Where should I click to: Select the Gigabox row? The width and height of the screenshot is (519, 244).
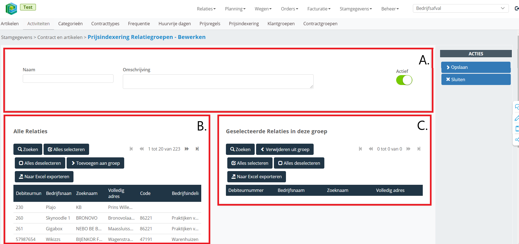(x=107, y=229)
